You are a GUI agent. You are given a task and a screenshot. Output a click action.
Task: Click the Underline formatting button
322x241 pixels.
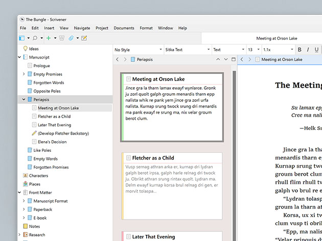click(x=316, y=49)
